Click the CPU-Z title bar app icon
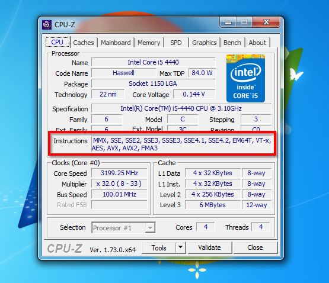Image resolution: width=329 pixels, height=283 pixels. click(47, 25)
